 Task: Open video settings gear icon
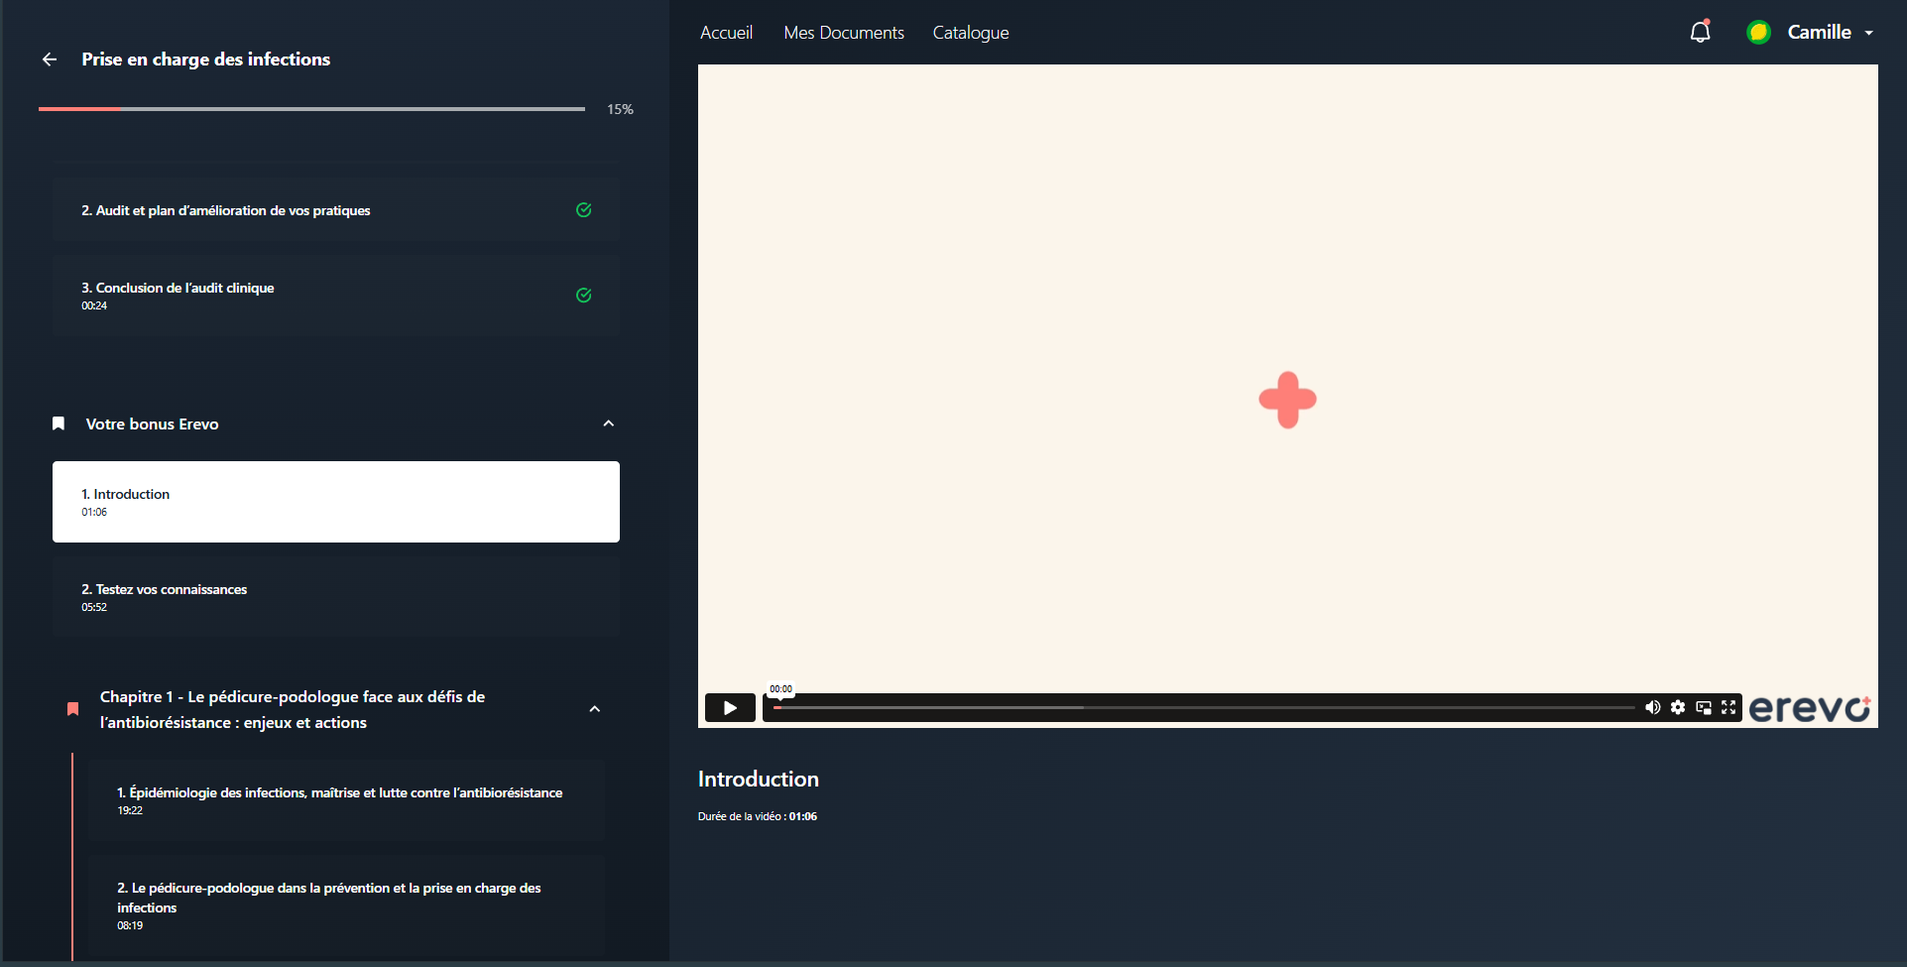1678,707
